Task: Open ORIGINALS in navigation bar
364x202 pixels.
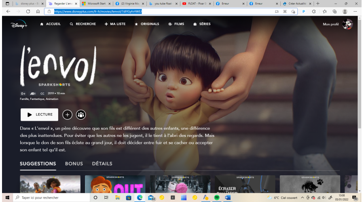Action: pos(147,24)
